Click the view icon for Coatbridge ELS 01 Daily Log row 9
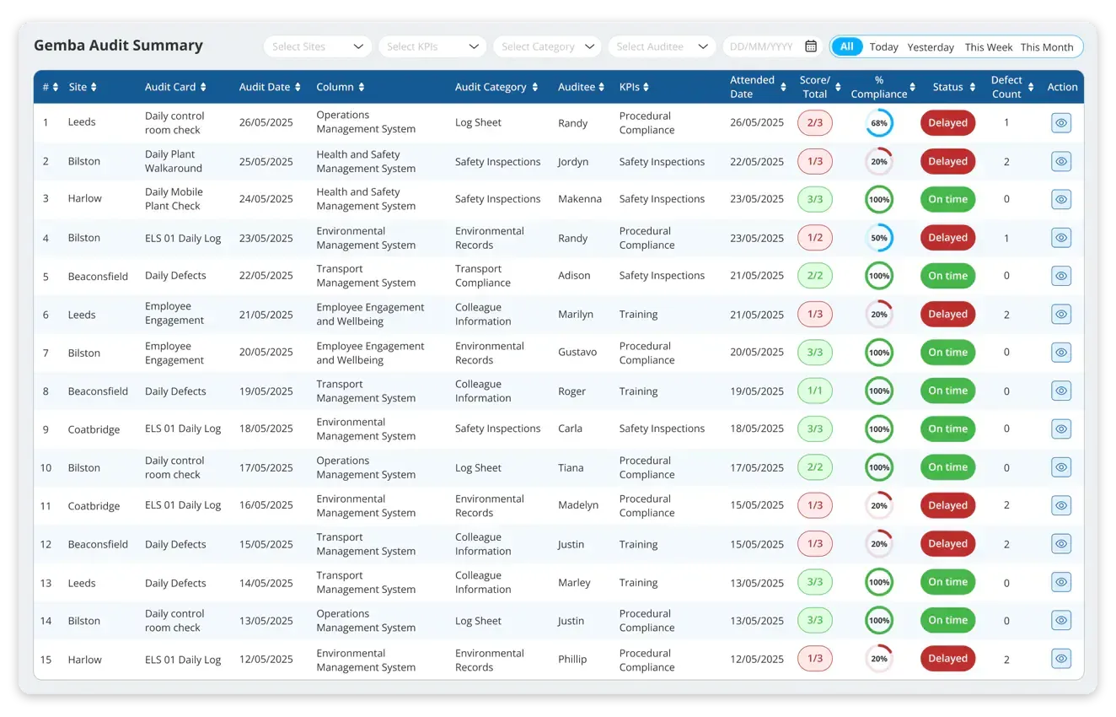This screenshot has height=717, width=1116. click(x=1060, y=429)
